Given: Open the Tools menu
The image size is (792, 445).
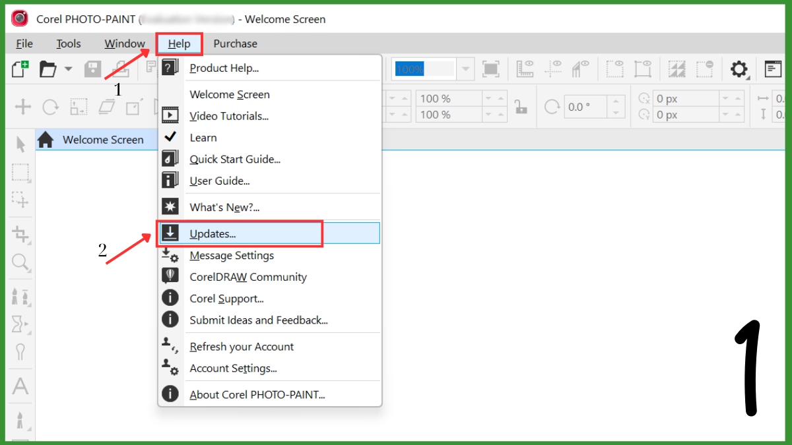Looking at the screenshot, I should [x=68, y=44].
